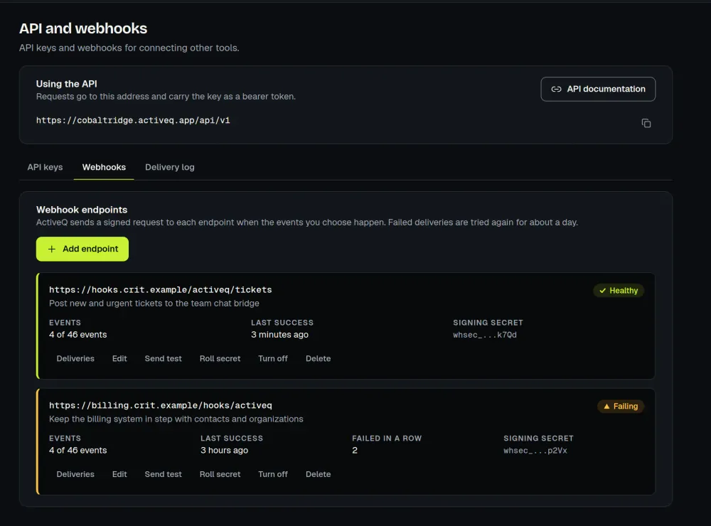Click the Failing status badge
The height and width of the screenshot is (526, 711).
(620, 407)
